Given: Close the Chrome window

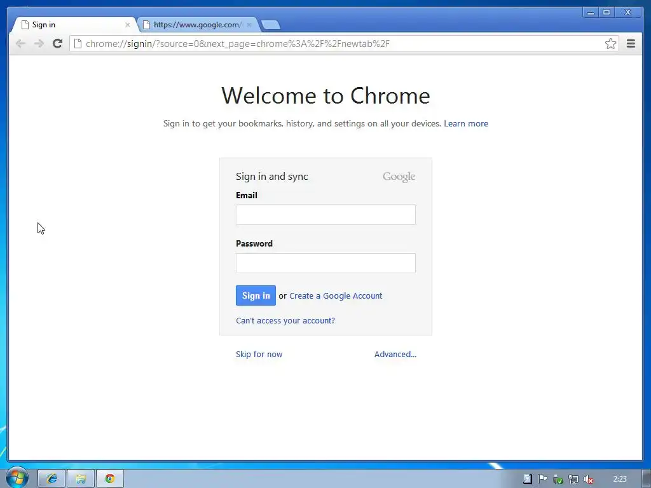Looking at the screenshot, I should (628, 13).
